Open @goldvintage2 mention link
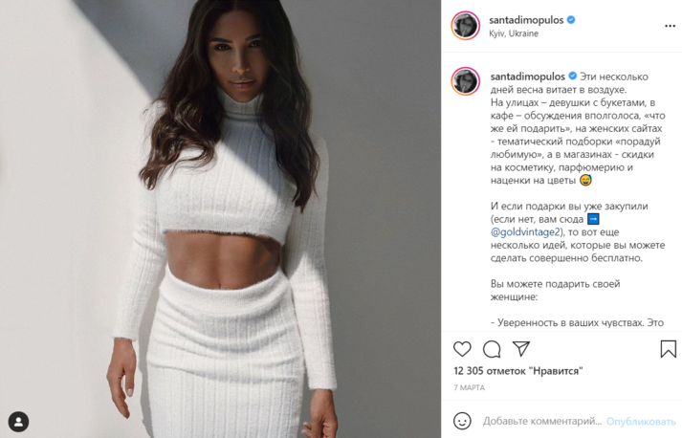The width and height of the screenshot is (682, 438). tap(526, 231)
